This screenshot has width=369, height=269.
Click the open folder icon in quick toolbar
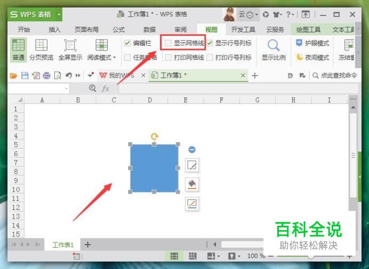point(14,76)
